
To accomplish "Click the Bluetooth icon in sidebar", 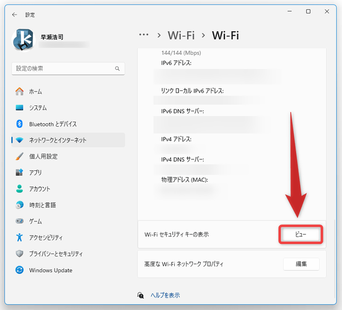I will click(19, 124).
